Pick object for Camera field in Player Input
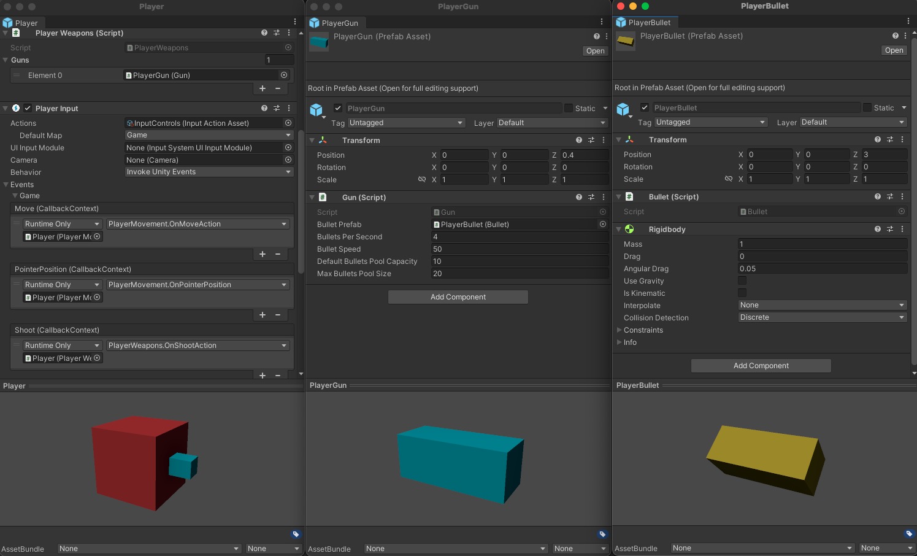This screenshot has width=917, height=556. coord(288,160)
